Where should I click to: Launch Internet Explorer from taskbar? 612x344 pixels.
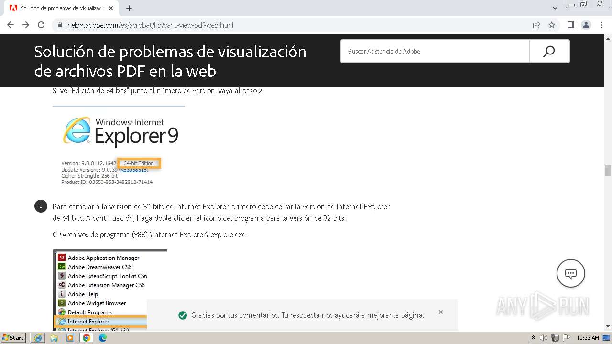click(38, 338)
